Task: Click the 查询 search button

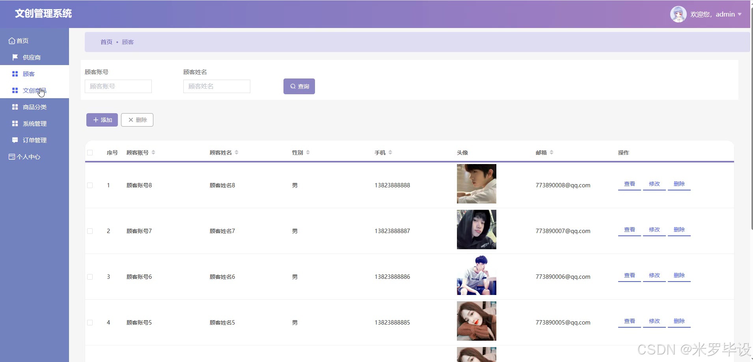Action: pos(299,86)
